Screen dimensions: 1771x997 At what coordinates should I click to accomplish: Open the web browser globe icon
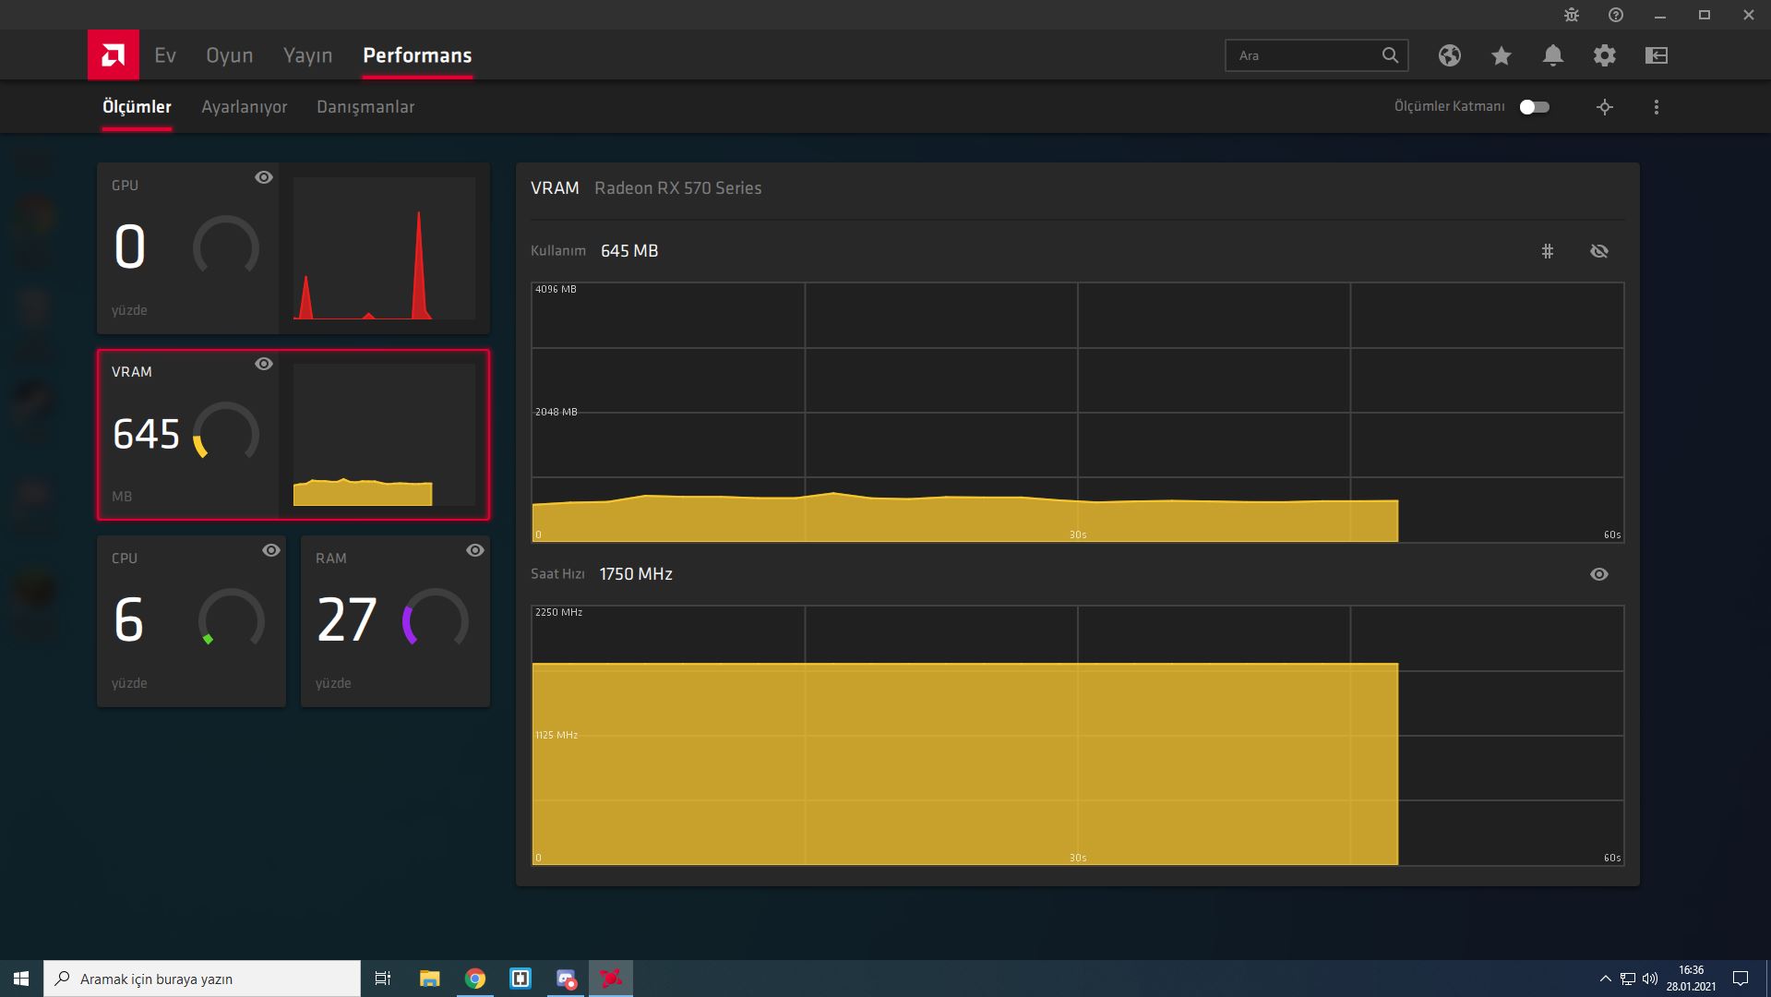pyautogui.click(x=1450, y=55)
